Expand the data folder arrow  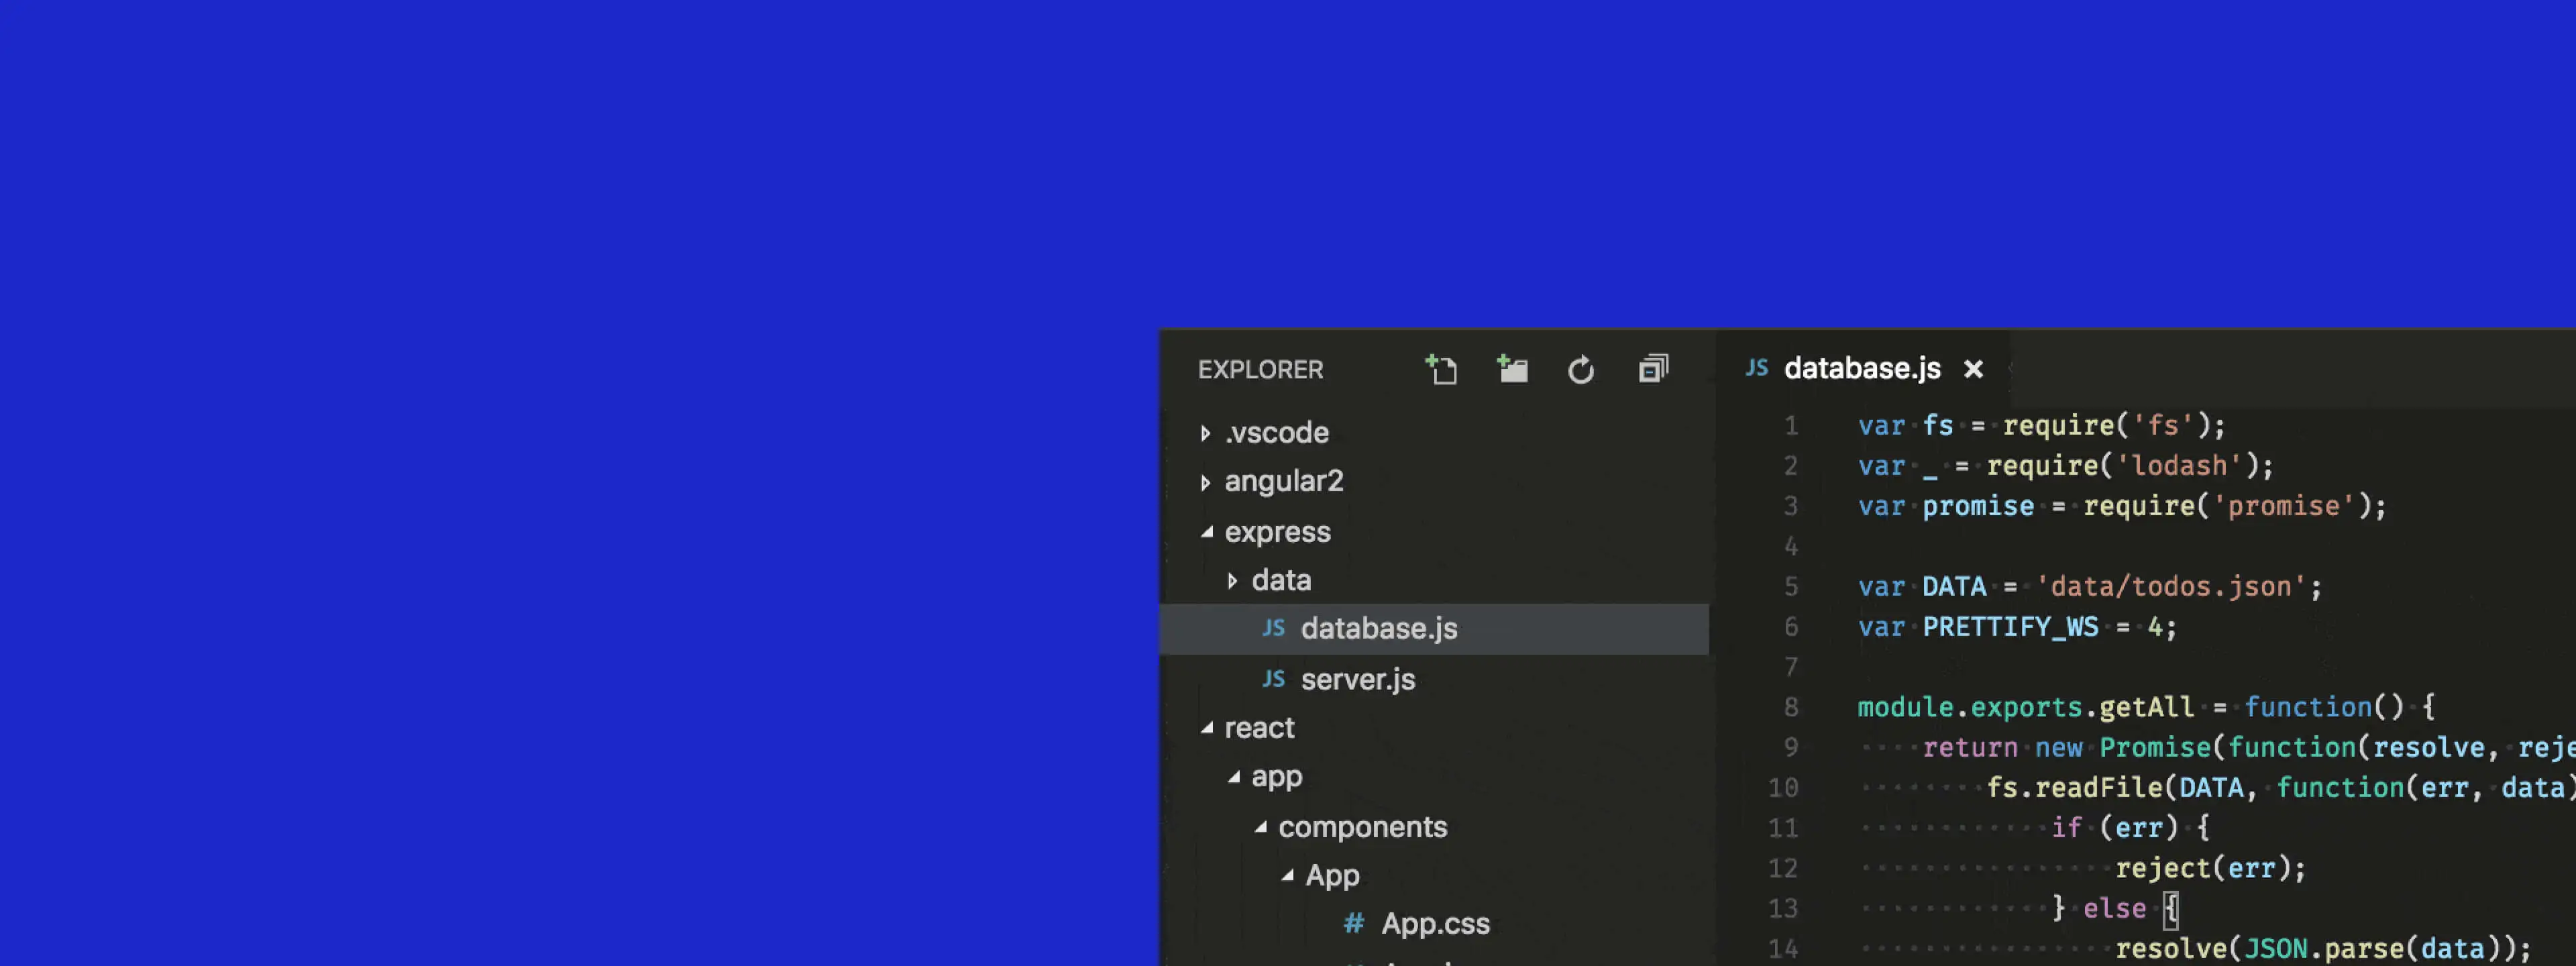click(1233, 580)
